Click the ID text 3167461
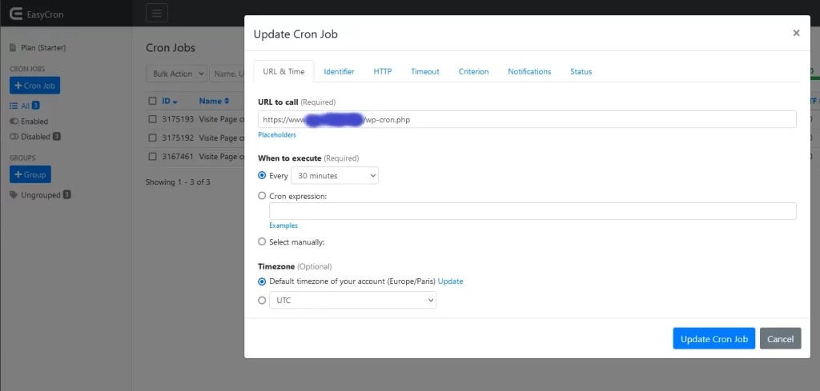 pos(178,156)
